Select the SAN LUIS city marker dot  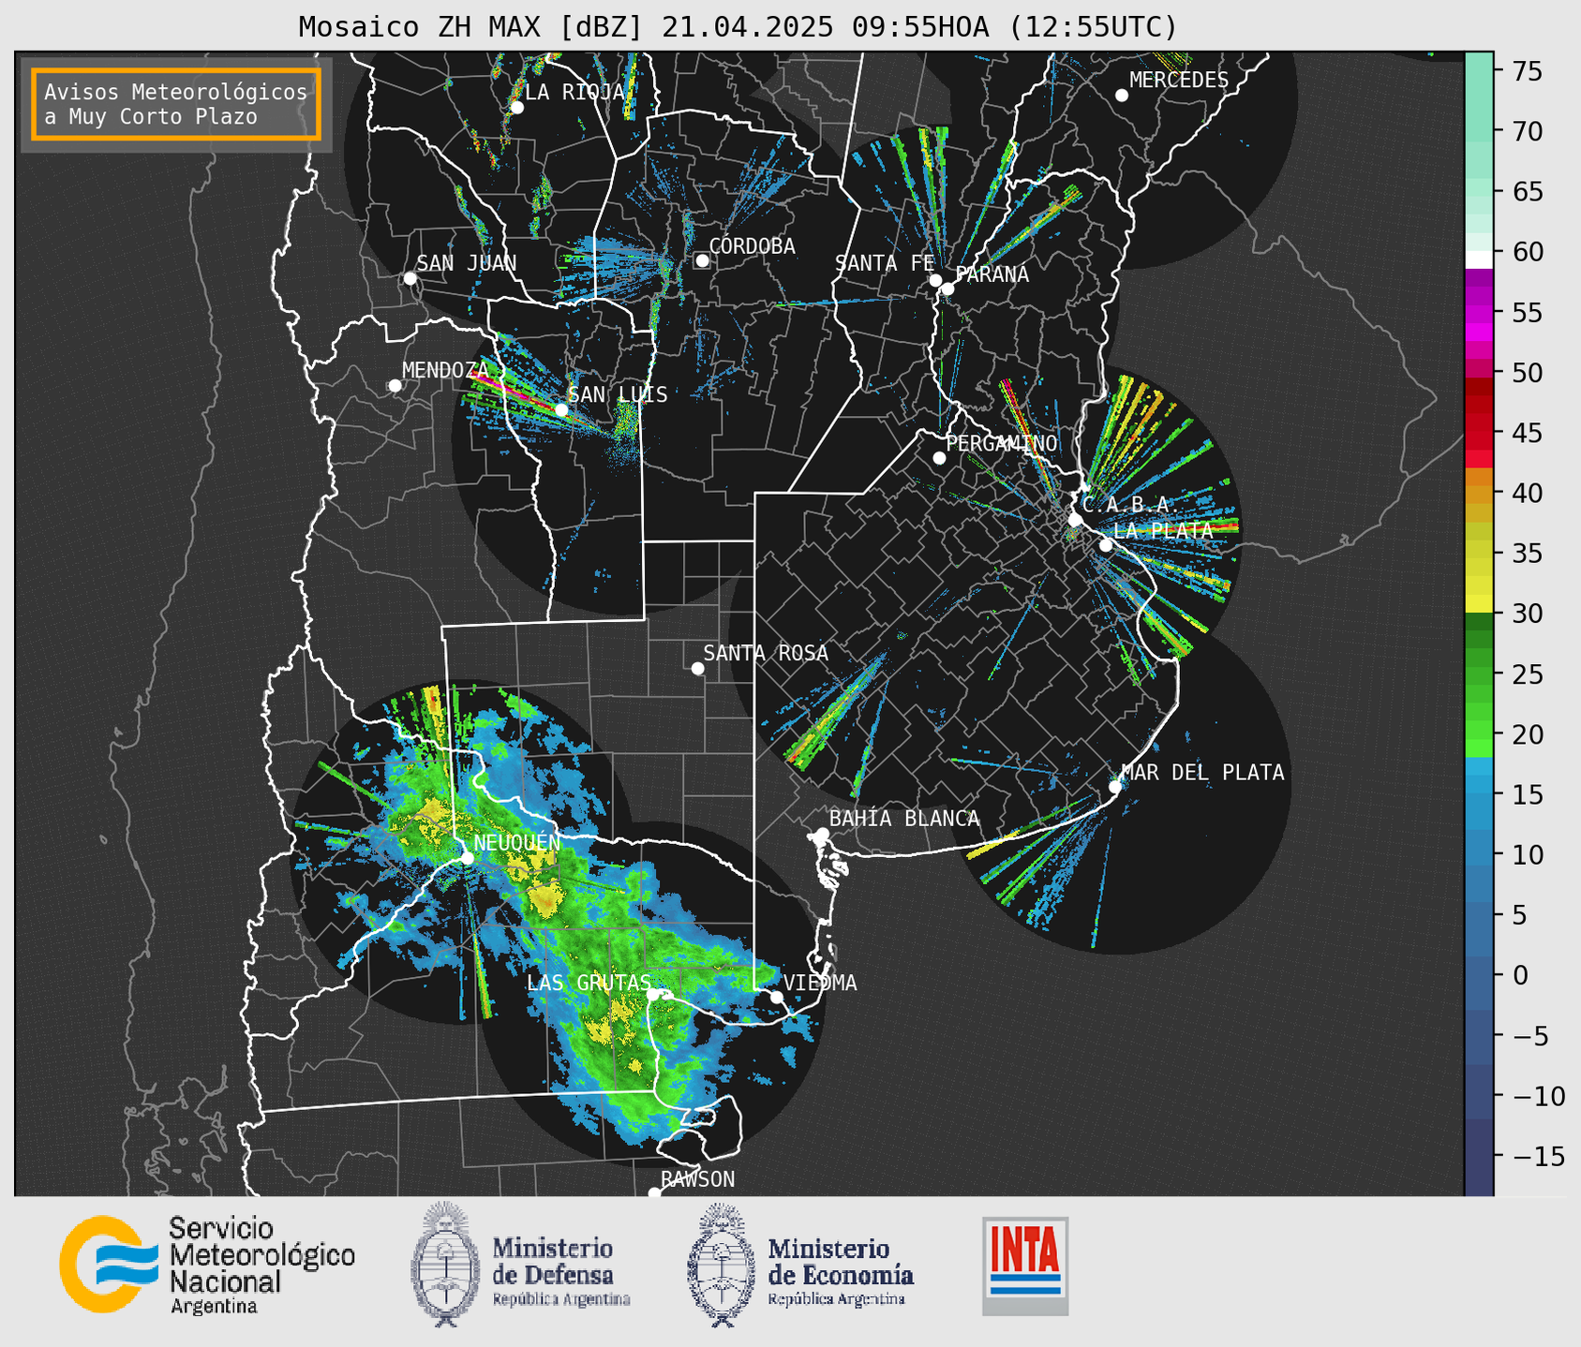(x=560, y=409)
